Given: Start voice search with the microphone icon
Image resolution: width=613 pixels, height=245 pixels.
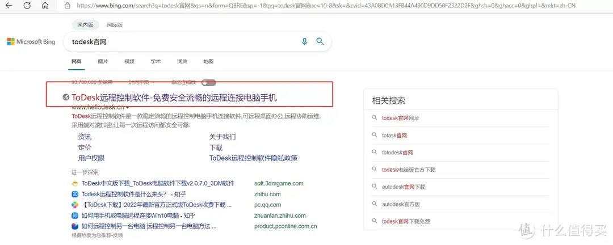Looking at the screenshot, I should pyautogui.click(x=305, y=41).
